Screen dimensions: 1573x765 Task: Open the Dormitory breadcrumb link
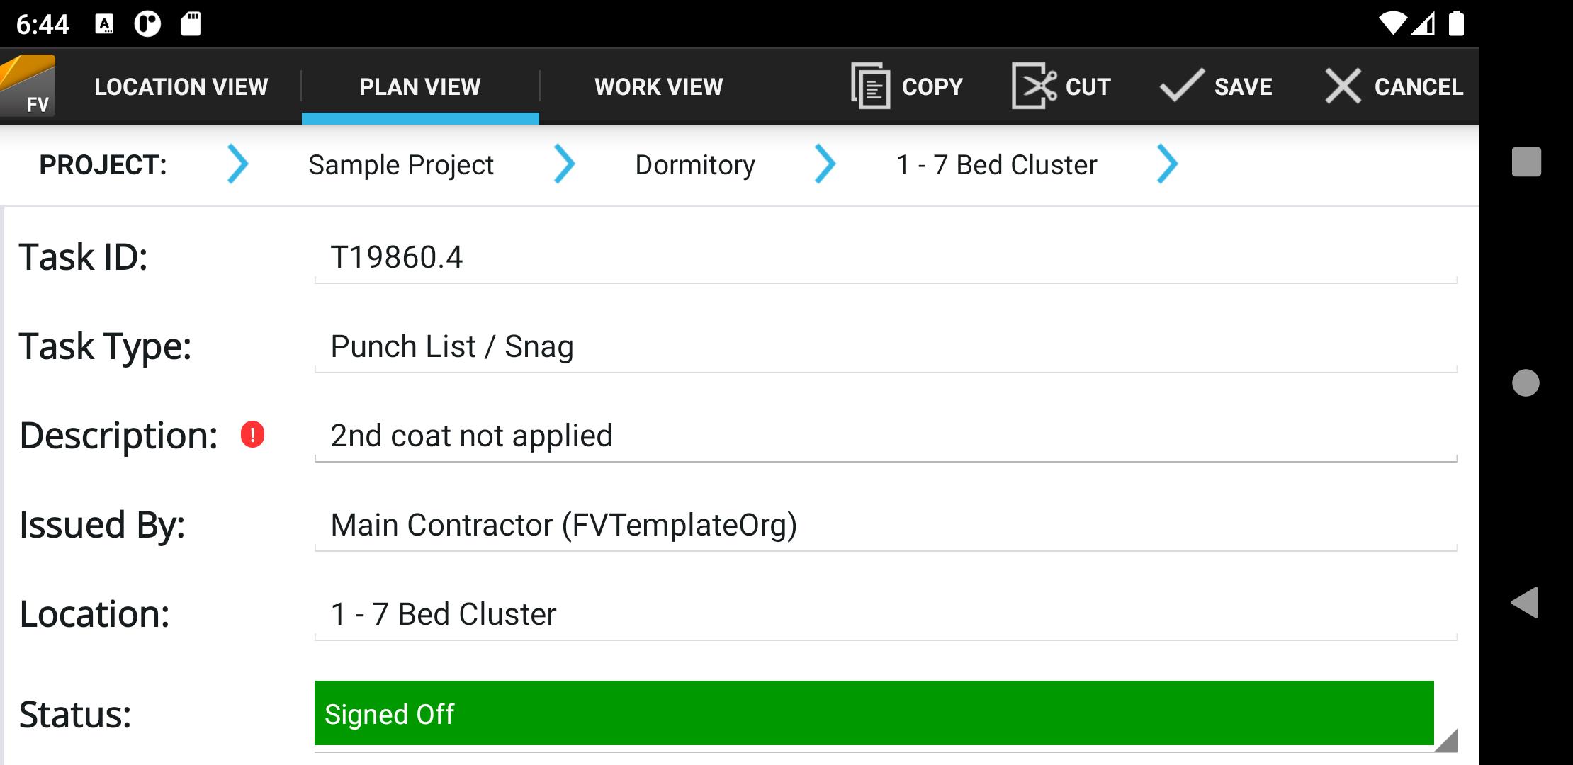tap(695, 165)
